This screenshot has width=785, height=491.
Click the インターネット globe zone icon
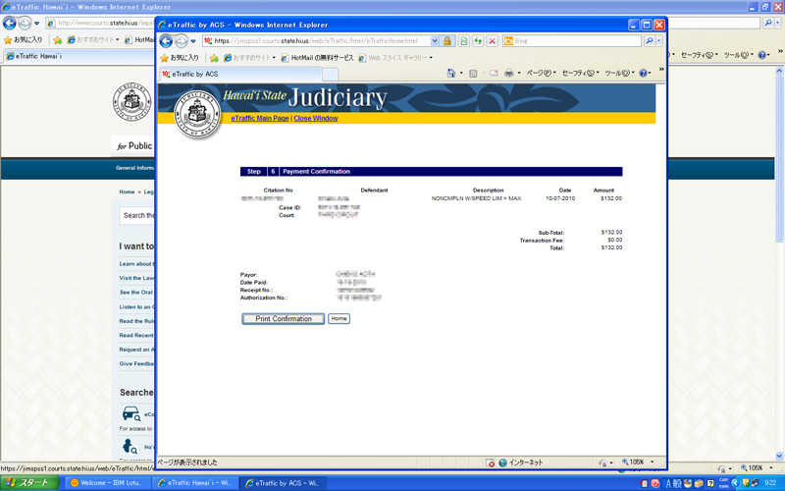click(x=503, y=463)
